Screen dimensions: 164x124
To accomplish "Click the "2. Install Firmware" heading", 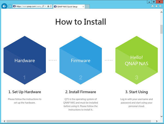I will pos(81,92).
